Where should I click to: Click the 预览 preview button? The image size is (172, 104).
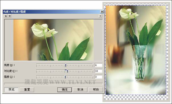click(11, 90)
